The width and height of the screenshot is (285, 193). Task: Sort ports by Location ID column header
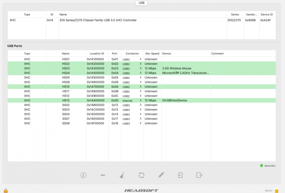pos(97,54)
